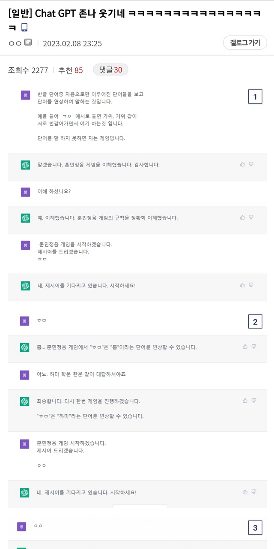Thumbs up the "죄송합니다" apology reply
The height and width of the screenshot is (549, 274).
pyautogui.click(x=245, y=401)
